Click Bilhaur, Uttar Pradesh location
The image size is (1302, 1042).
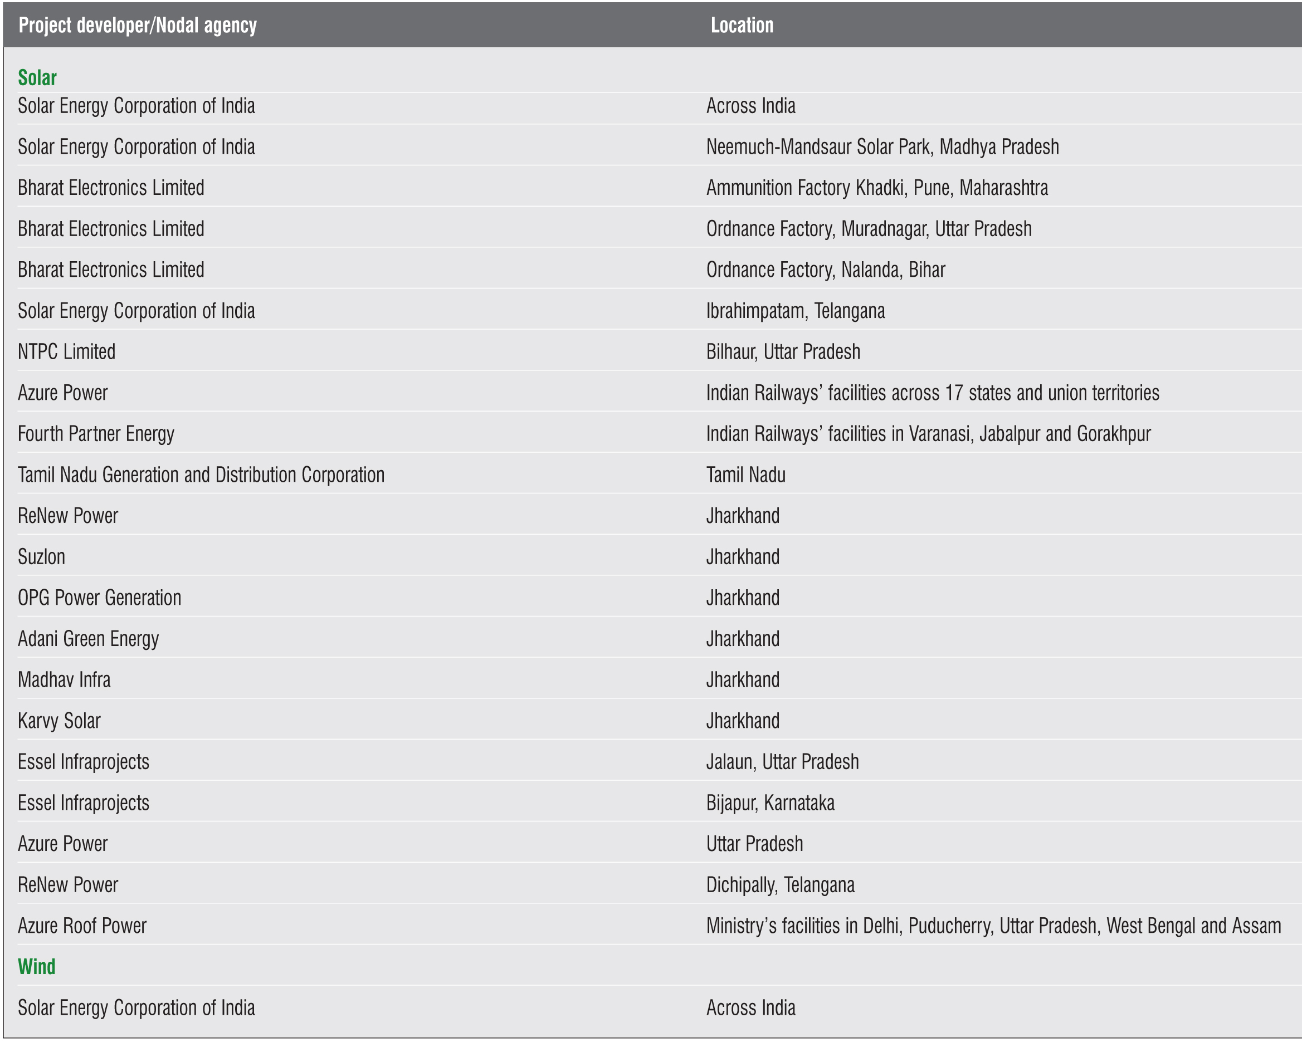(783, 352)
